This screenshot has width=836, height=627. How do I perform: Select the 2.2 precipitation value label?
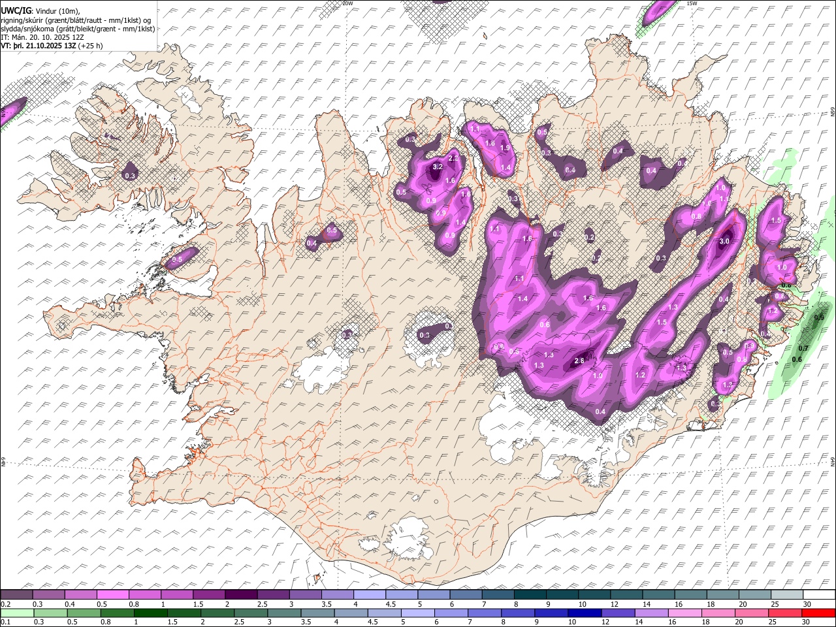(x=453, y=159)
